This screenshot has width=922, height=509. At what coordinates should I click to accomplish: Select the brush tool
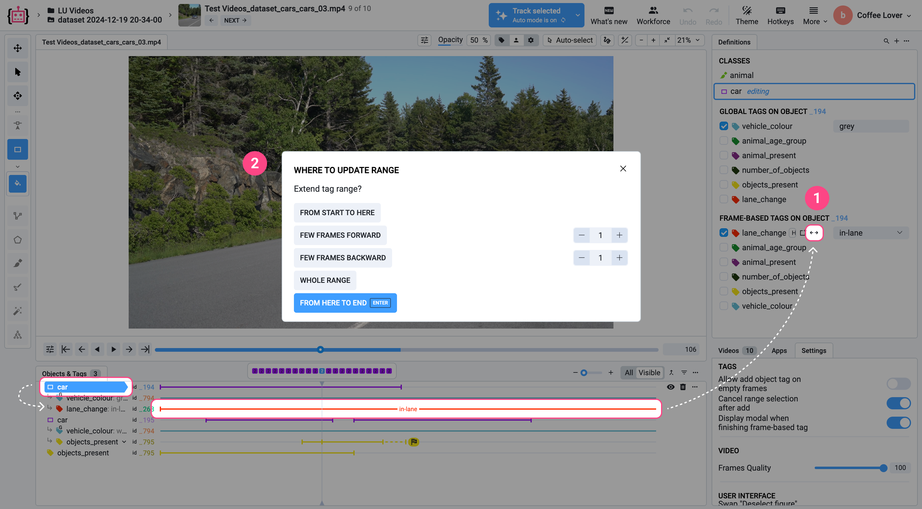(x=18, y=263)
